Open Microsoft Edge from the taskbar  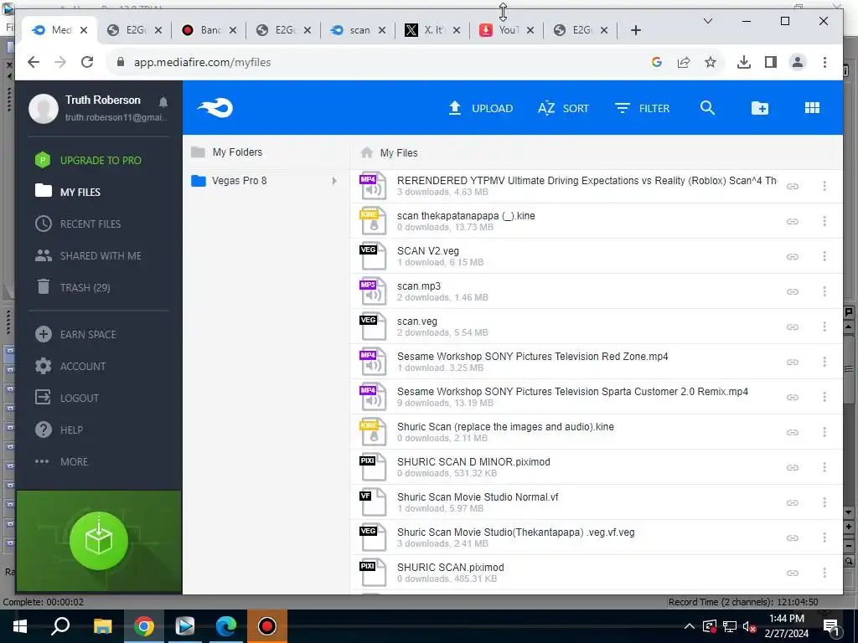[x=225, y=626]
